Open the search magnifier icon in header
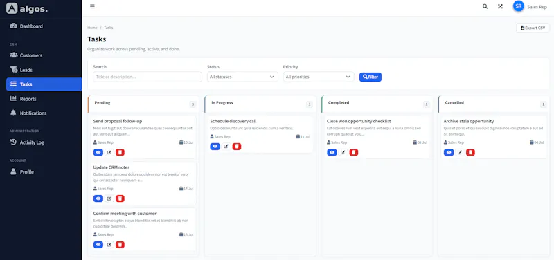The width and height of the screenshot is (554, 260). 485,6
